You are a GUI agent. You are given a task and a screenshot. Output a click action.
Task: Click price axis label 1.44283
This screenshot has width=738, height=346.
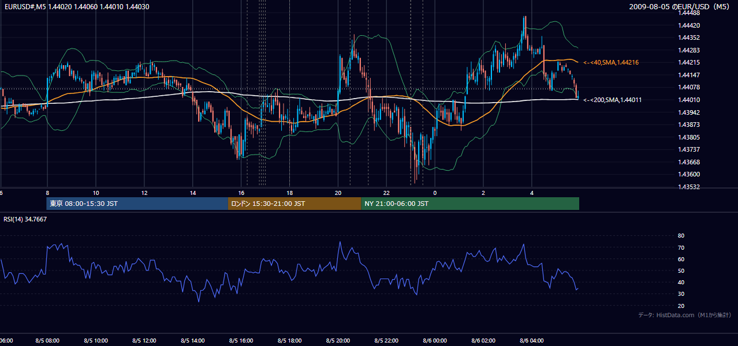(x=689, y=50)
